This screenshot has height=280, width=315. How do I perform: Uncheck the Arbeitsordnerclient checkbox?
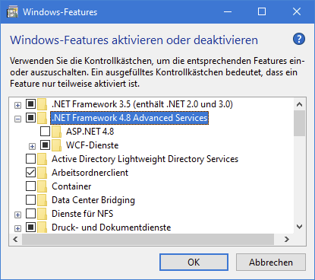[x=30, y=173]
